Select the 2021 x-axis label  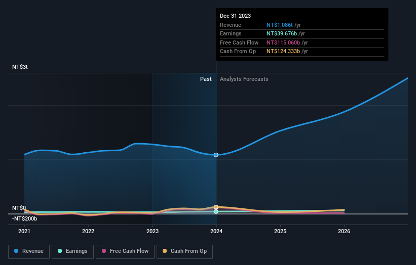pyautogui.click(x=24, y=232)
